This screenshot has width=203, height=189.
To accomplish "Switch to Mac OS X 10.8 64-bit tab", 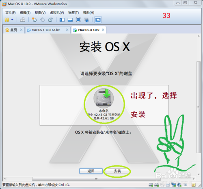I will tap(46, 30).
